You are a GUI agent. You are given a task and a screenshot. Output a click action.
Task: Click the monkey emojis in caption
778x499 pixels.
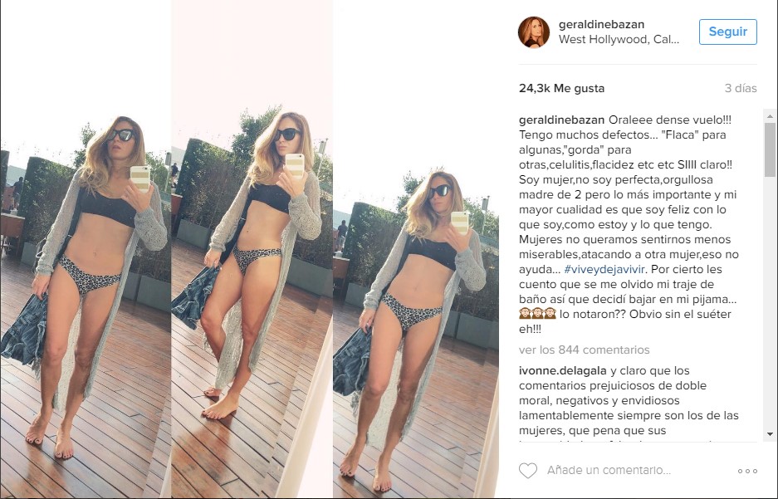click(537, 314)
